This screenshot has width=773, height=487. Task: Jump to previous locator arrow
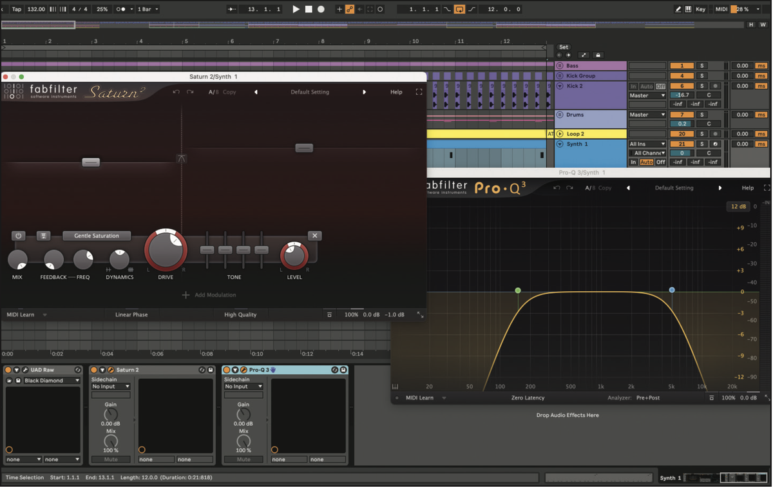[559, 55]
